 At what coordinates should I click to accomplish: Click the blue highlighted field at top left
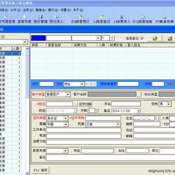[38, 38]
